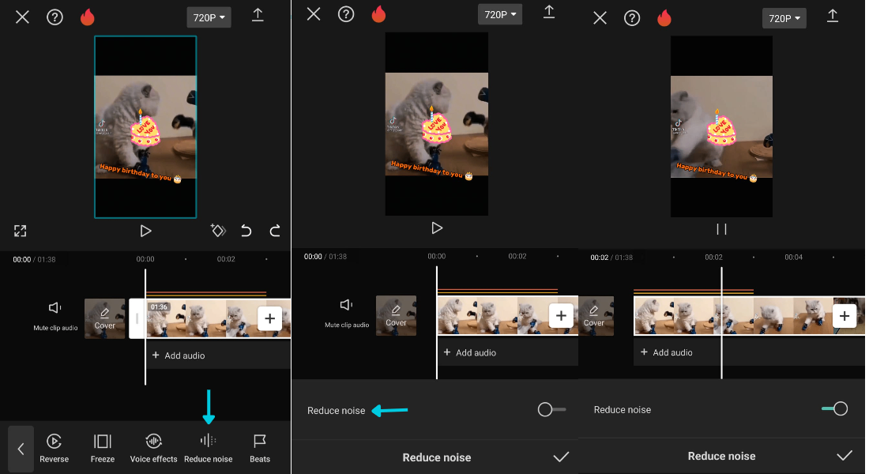This screenshot has width=869, height=474.
Task: Add keyframe using the diamond icon
Action: tap(218, 231)
